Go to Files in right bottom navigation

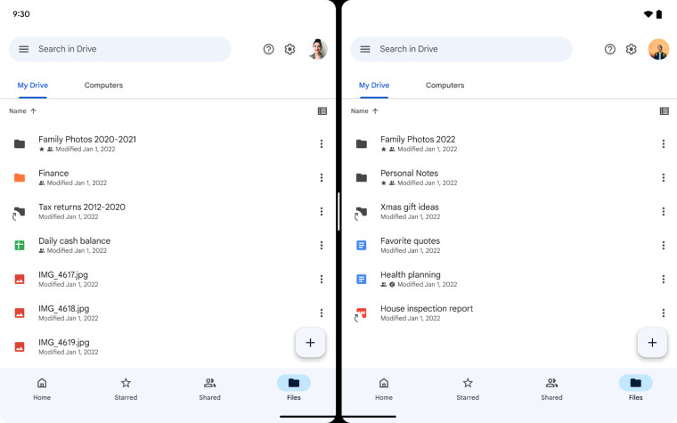coord(635,388)
